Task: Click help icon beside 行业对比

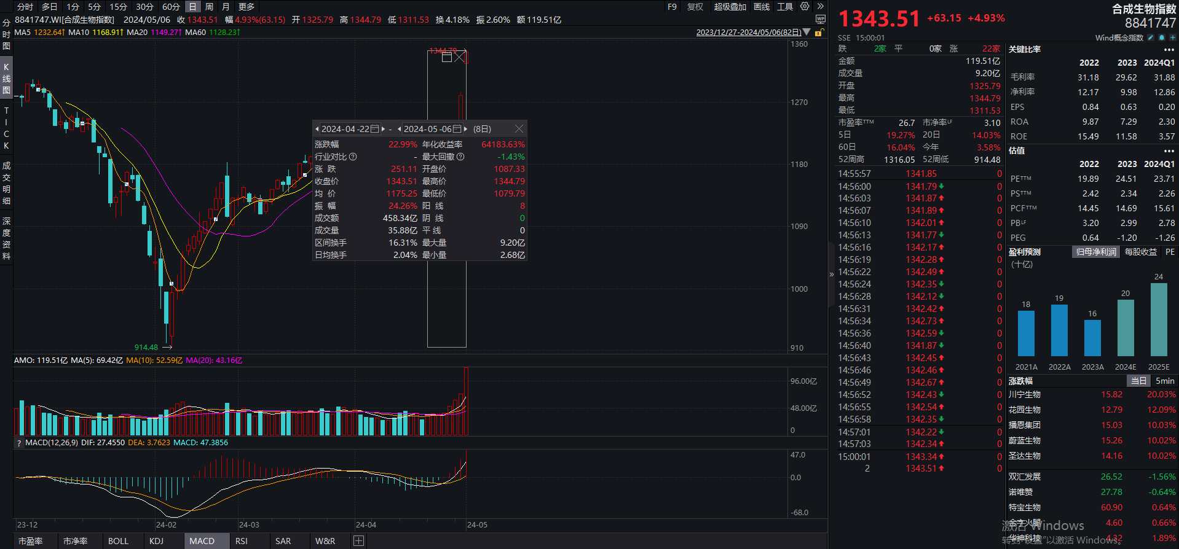Action: 353,157
